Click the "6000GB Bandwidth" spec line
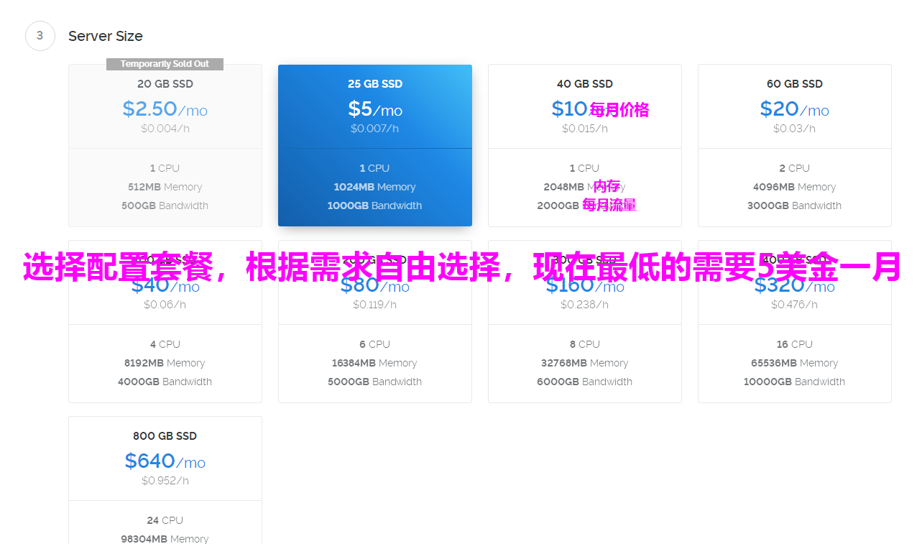 tap(585, 382)
